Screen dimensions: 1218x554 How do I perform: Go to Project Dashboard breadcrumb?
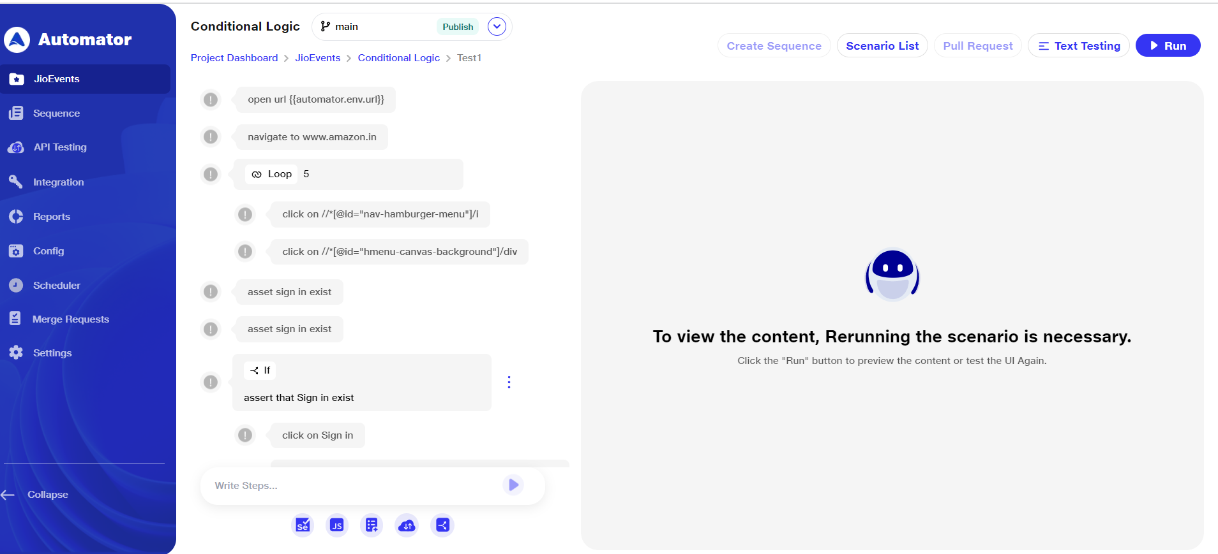click(234, 58)
